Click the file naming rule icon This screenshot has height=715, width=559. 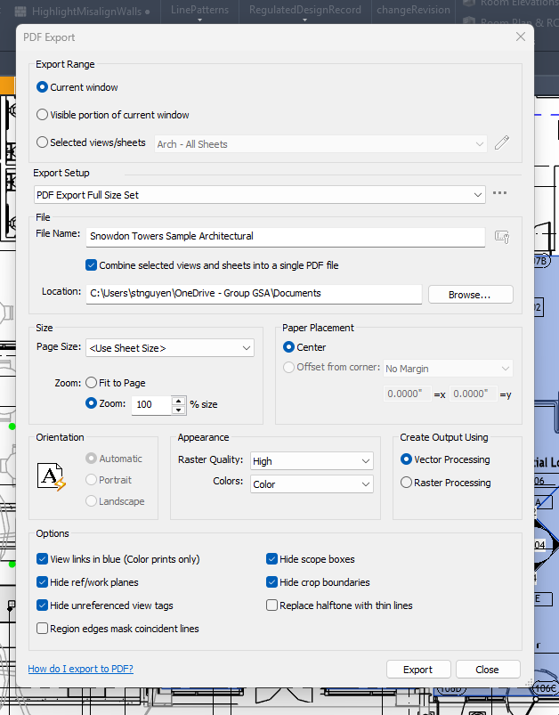tap(501, 237)
